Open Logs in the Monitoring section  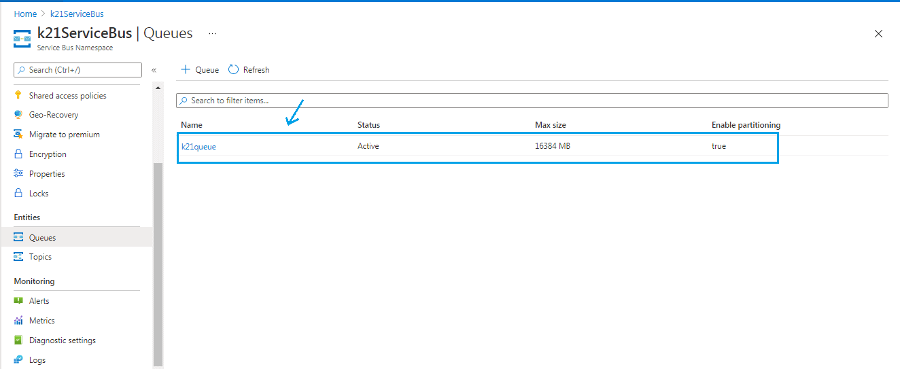coord(37,360)
